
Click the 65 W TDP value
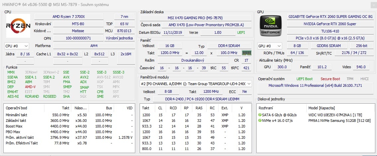(x=125, y=24)
